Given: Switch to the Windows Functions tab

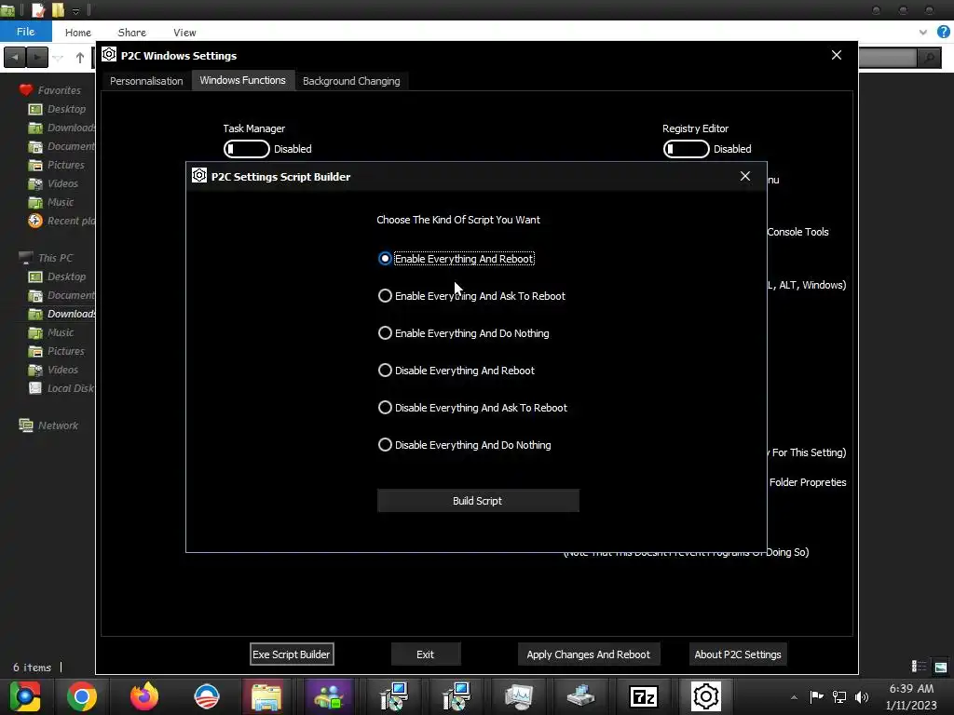Looking at the screenshot, I should click(243, 80).
